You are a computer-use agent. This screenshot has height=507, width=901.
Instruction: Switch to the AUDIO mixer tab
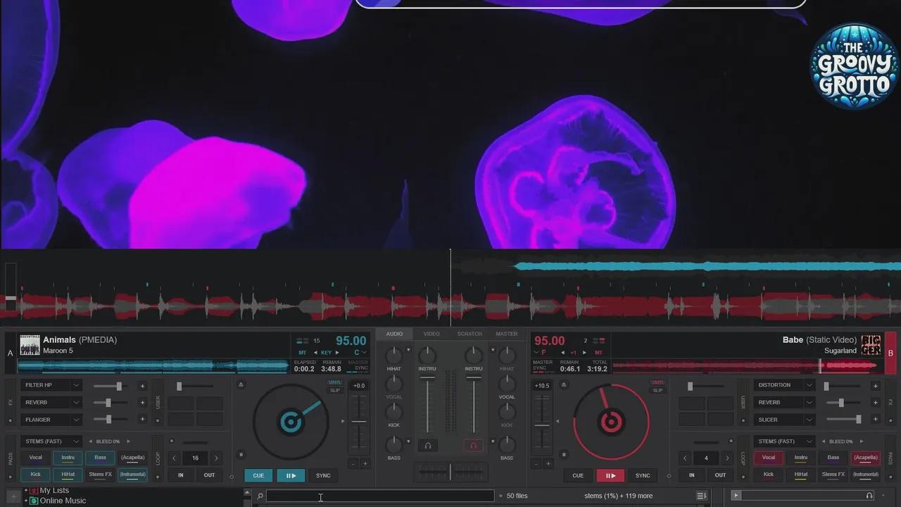pyautogui.click(x=394, y=334)
